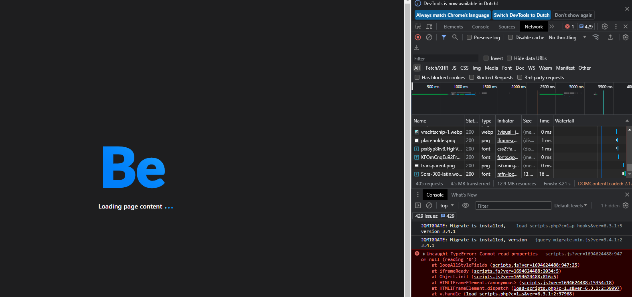Open the scripts.js?ver=1694624488:947 source link
Screen dimensions: 632x297
583,254
